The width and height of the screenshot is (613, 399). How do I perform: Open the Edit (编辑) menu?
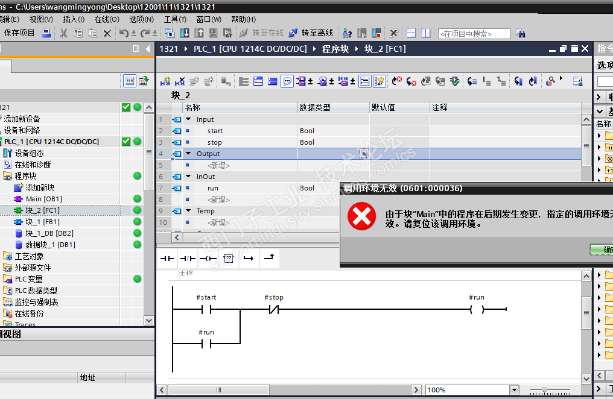(x=9, y=19)
